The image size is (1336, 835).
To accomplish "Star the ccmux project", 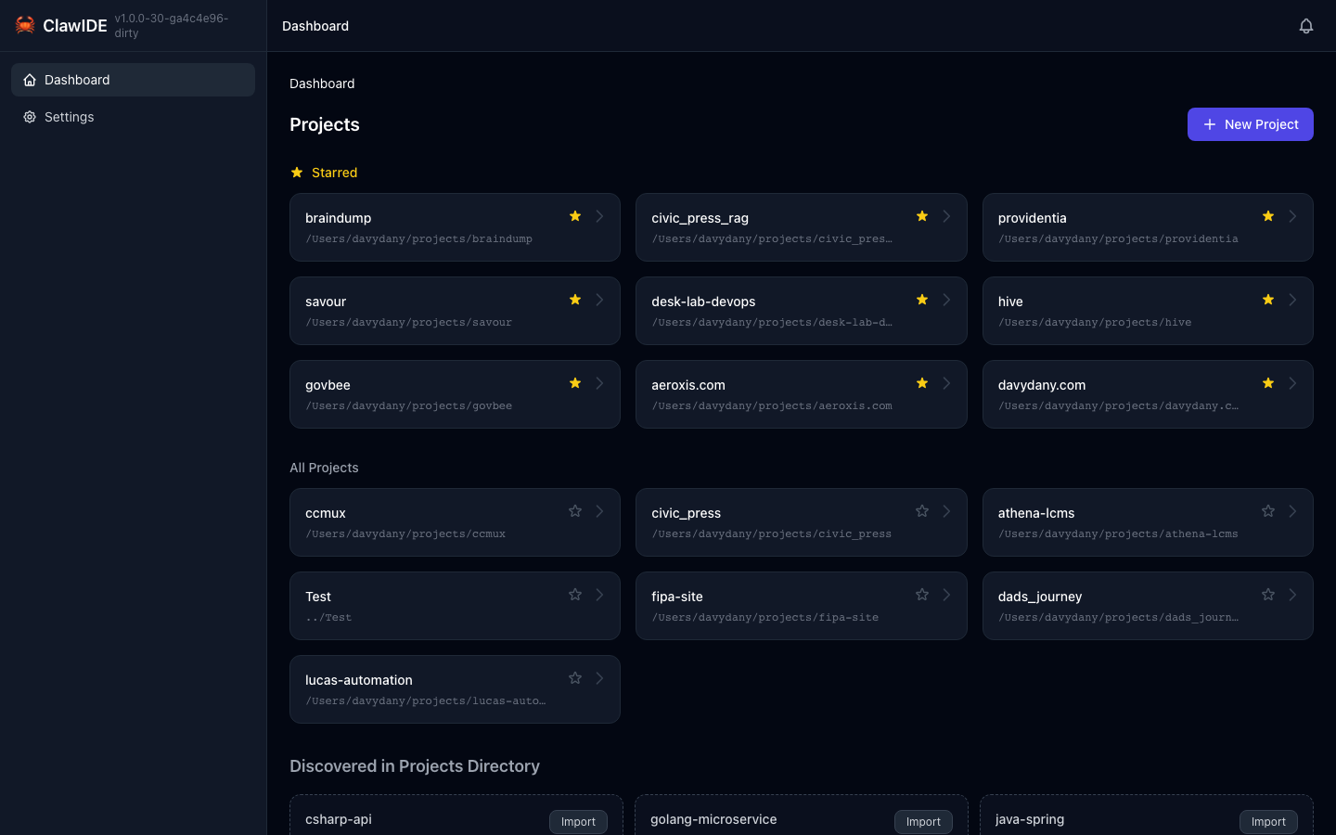I will tap(574, 510).
